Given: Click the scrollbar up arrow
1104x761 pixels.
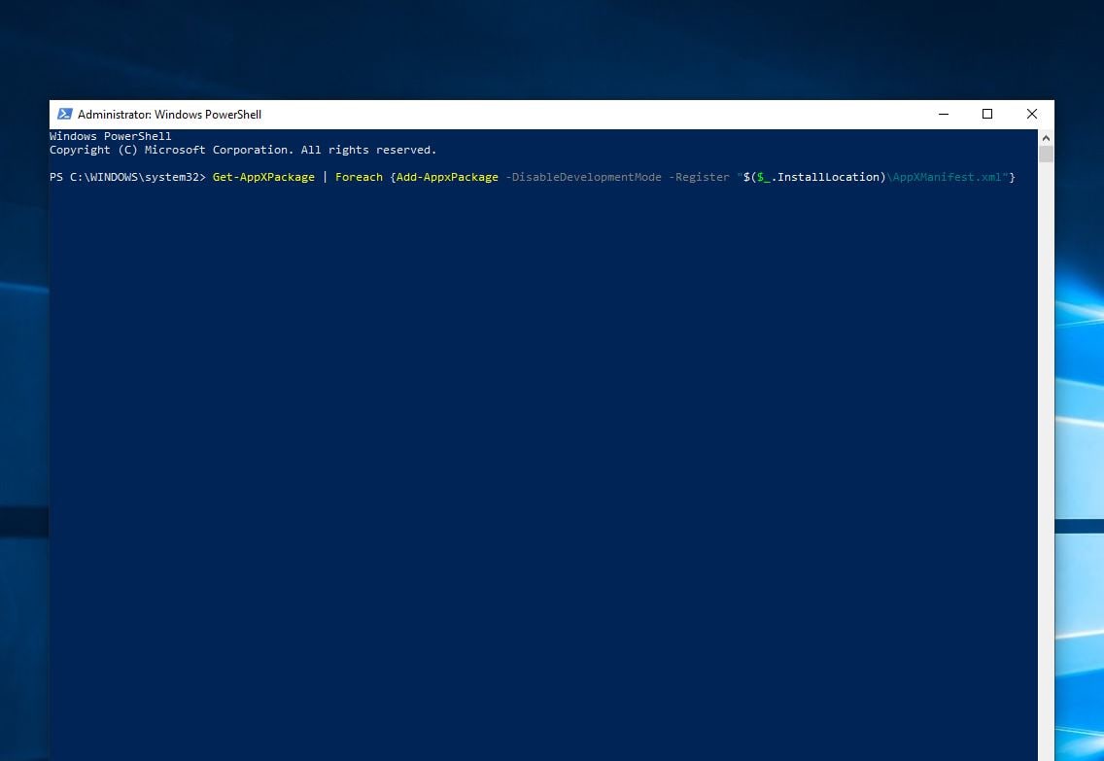Looking at the screenshot, I should coord(1046,137).
